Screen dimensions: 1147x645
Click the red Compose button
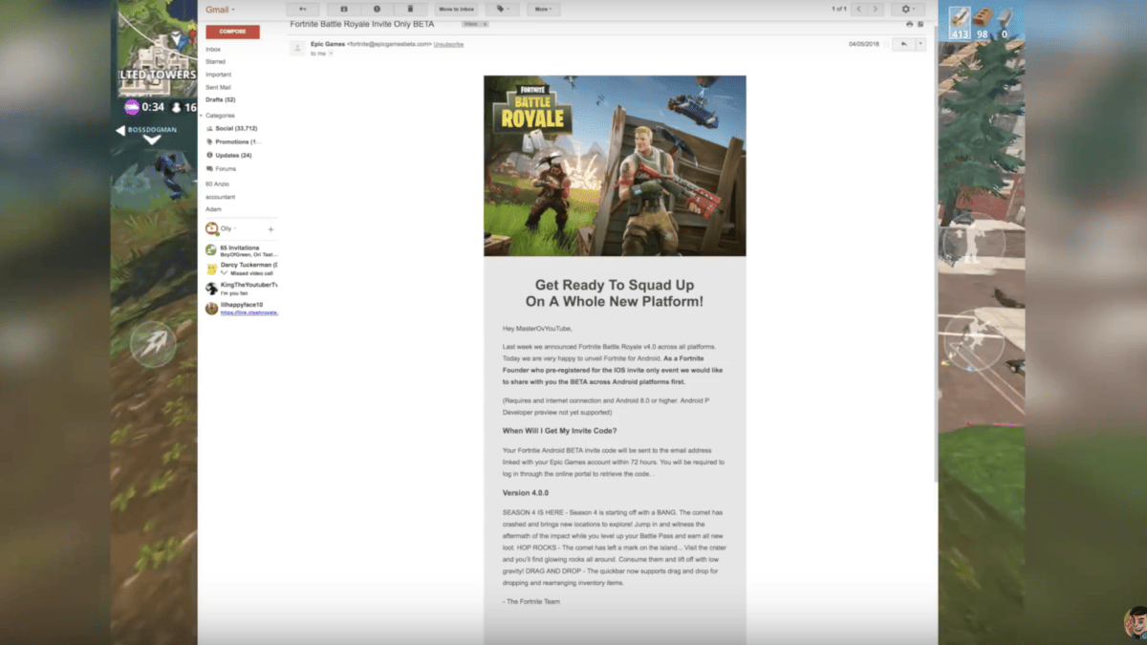click(x=232, y=32)
